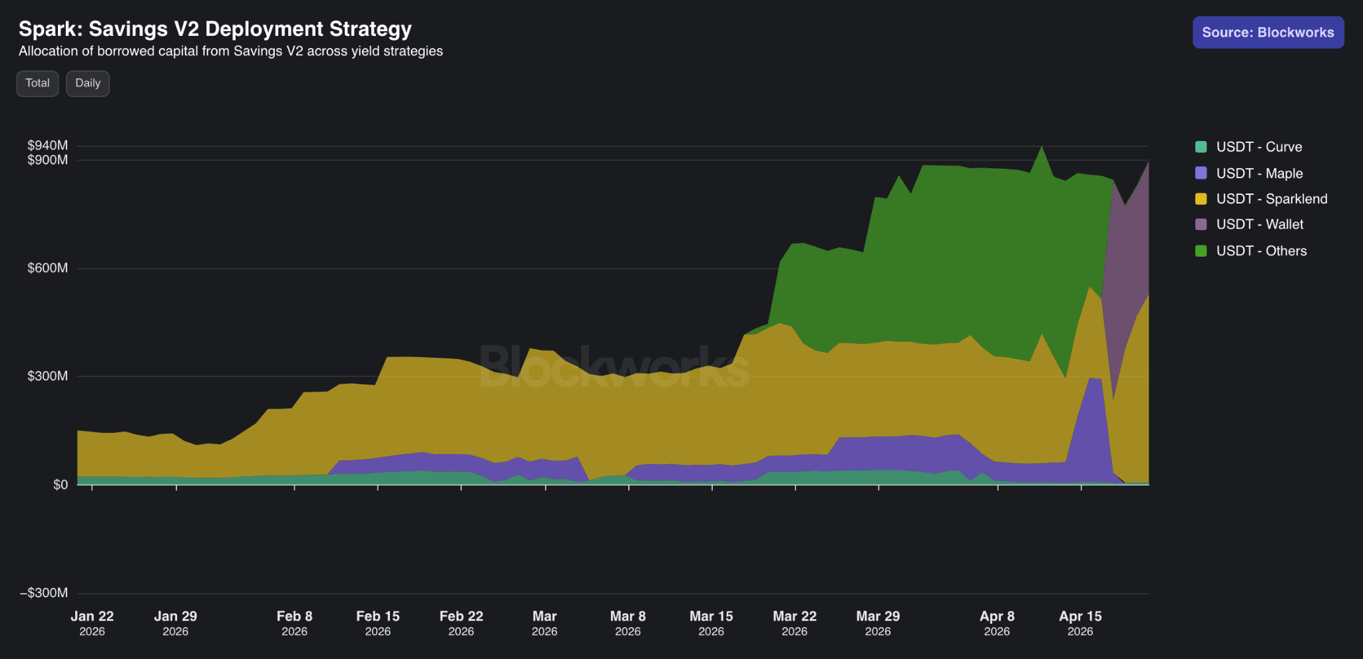Switch to the Total view tab
This screenshot has height=659, width=1363.
(37, 83)
